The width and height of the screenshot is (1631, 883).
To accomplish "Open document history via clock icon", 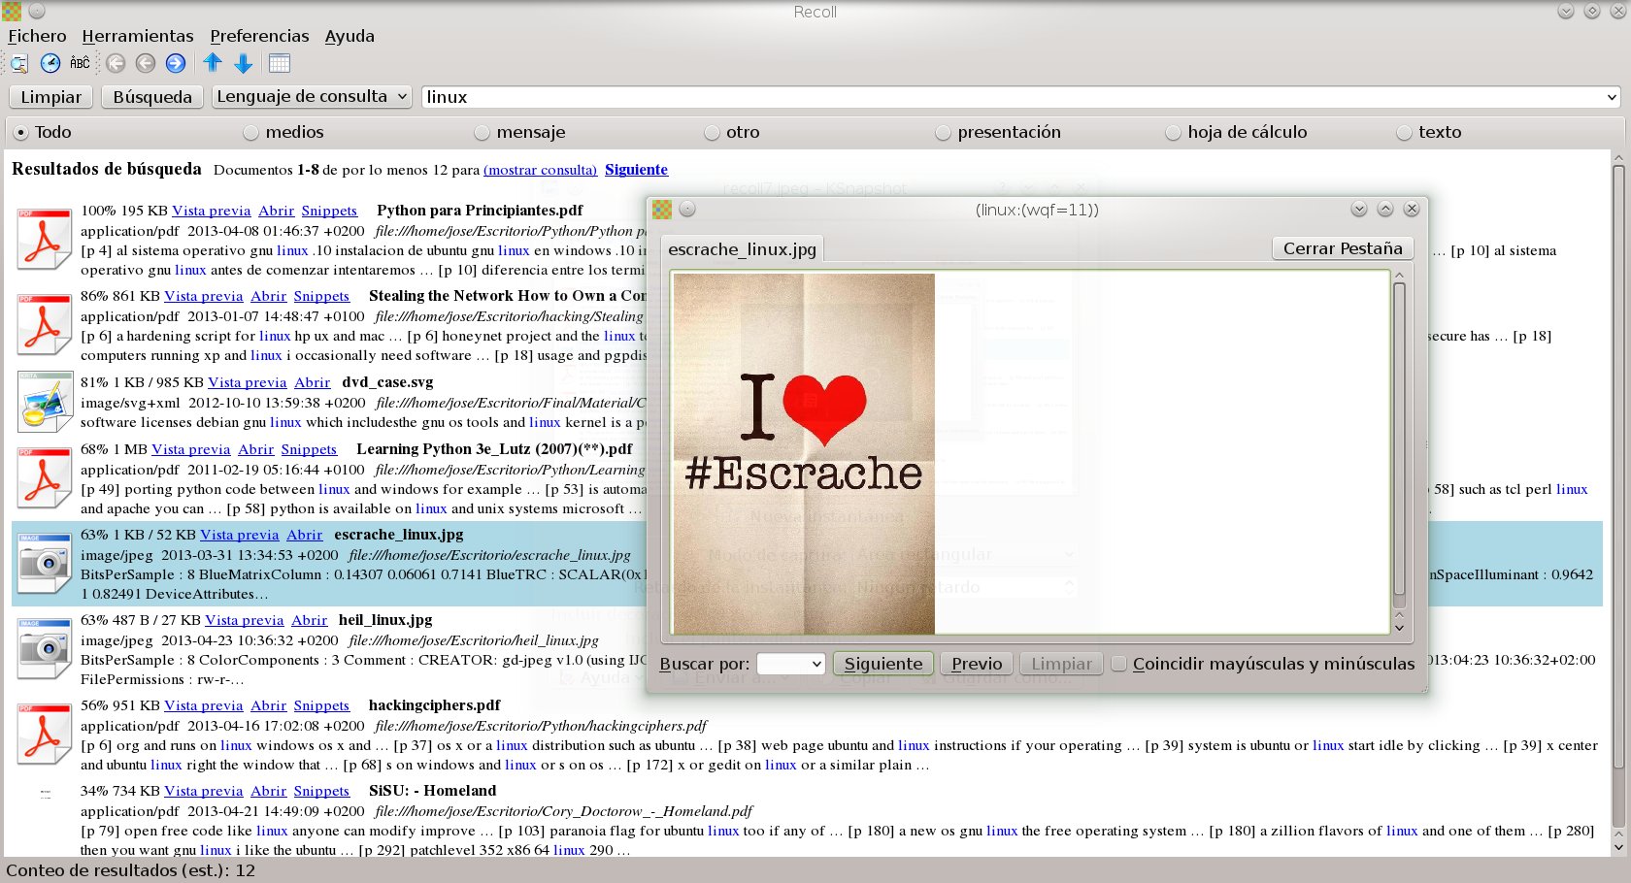I will click(50, 63).
